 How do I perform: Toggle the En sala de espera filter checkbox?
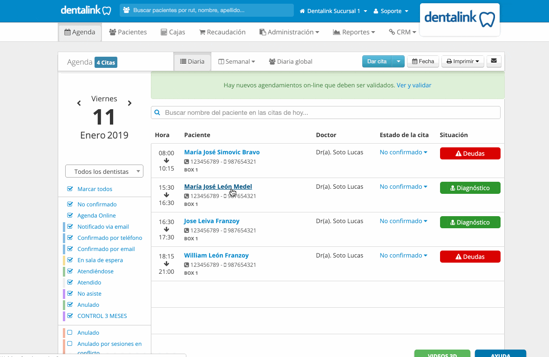click(x=70, y=260)
